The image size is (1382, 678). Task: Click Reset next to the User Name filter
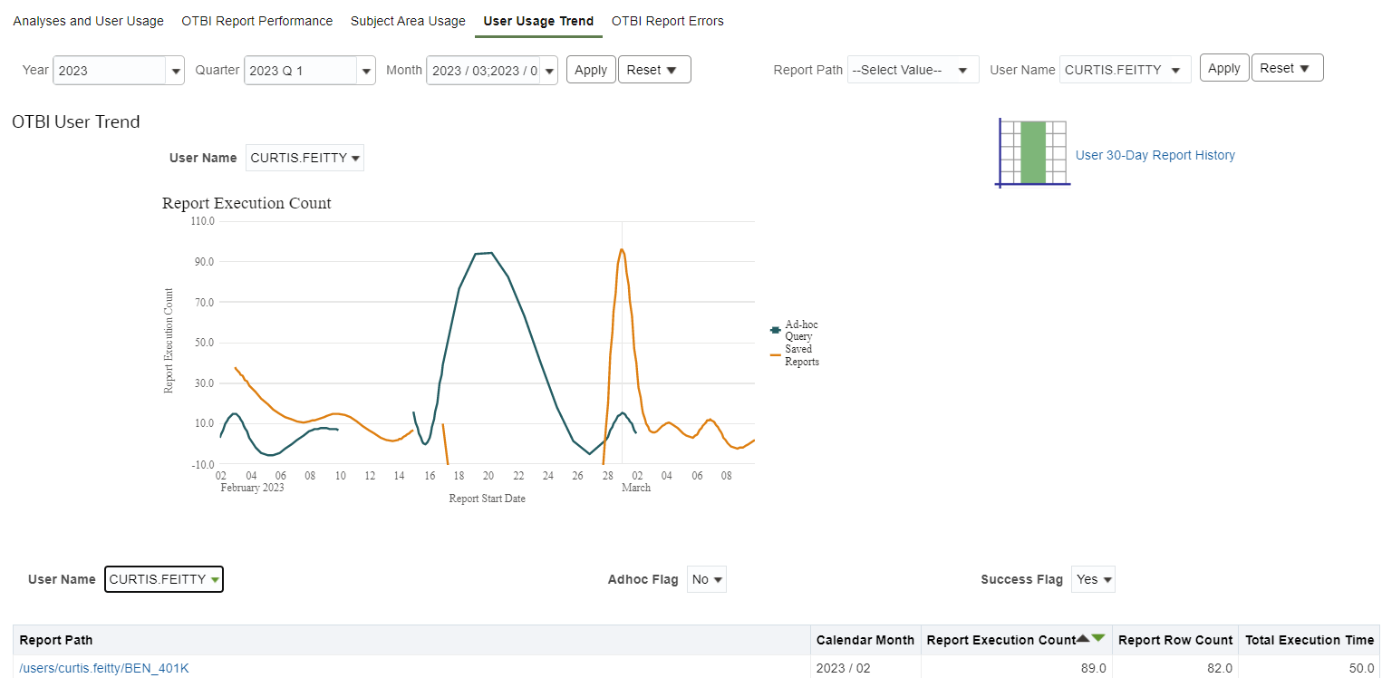click(x=1286, y=68)
